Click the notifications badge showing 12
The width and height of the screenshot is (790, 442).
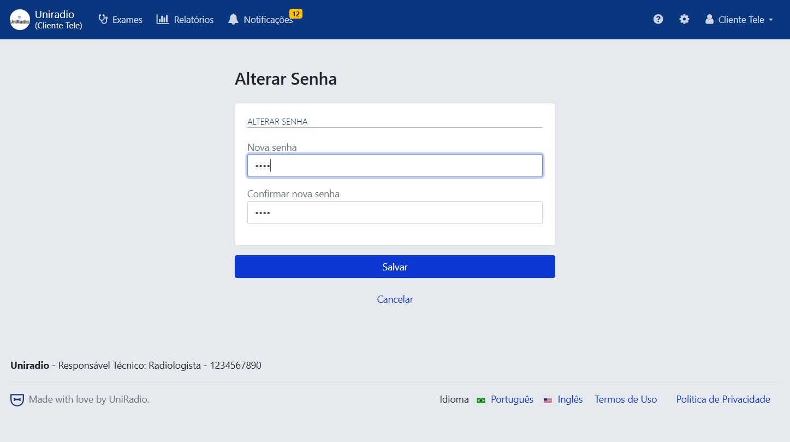295,13
